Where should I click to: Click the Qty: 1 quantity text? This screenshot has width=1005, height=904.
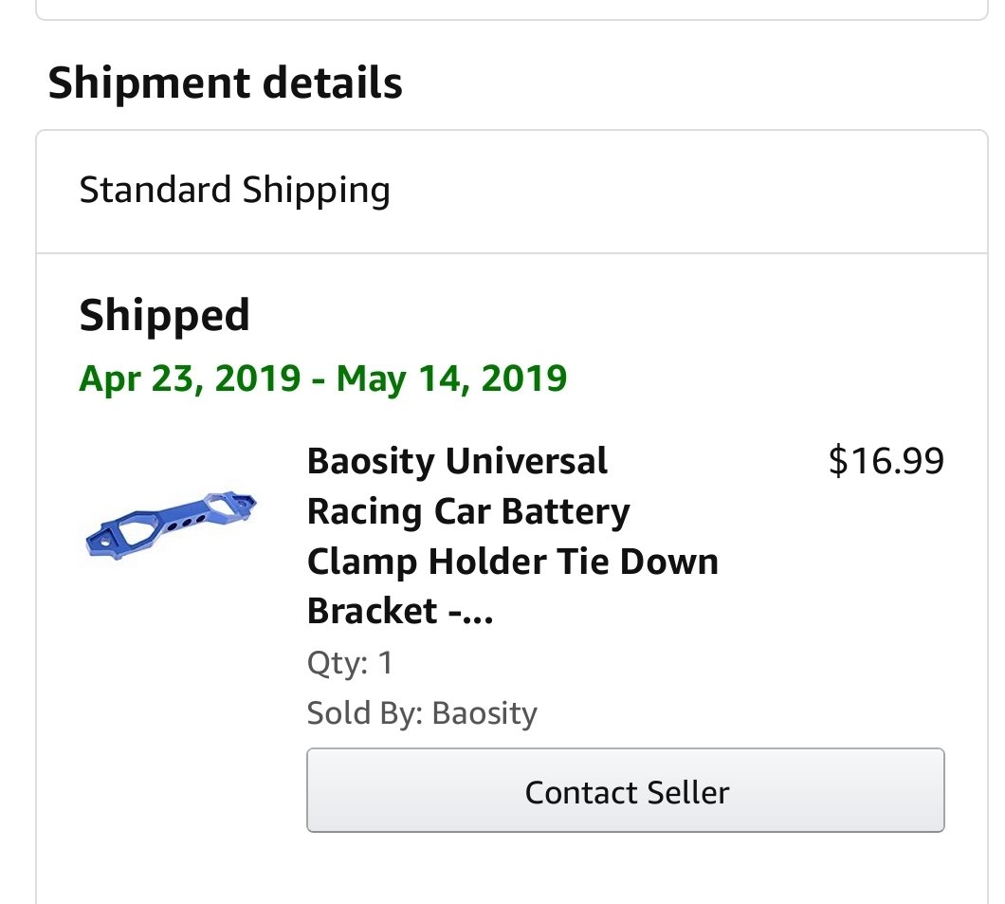350,662
